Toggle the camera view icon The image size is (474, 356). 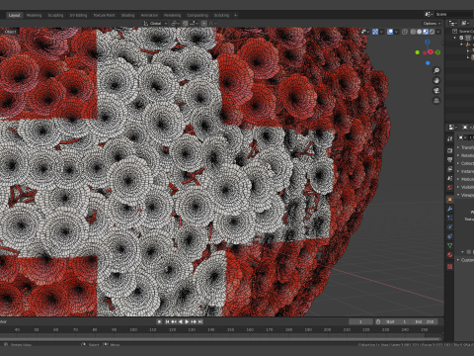click(436, 91)
